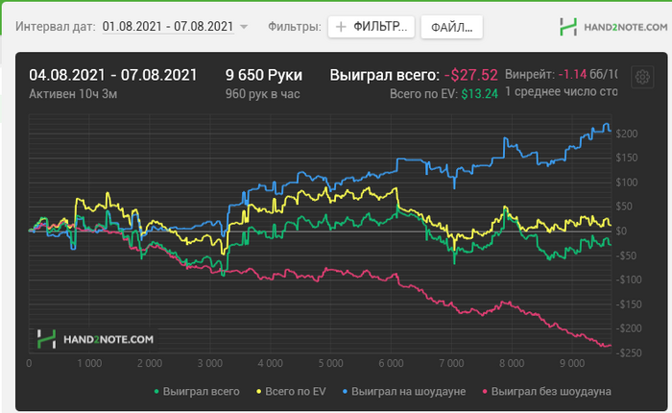The height and width of the screenshot is (413, 672).
Task: Click the EV total value $13.24
Action: 480,94
